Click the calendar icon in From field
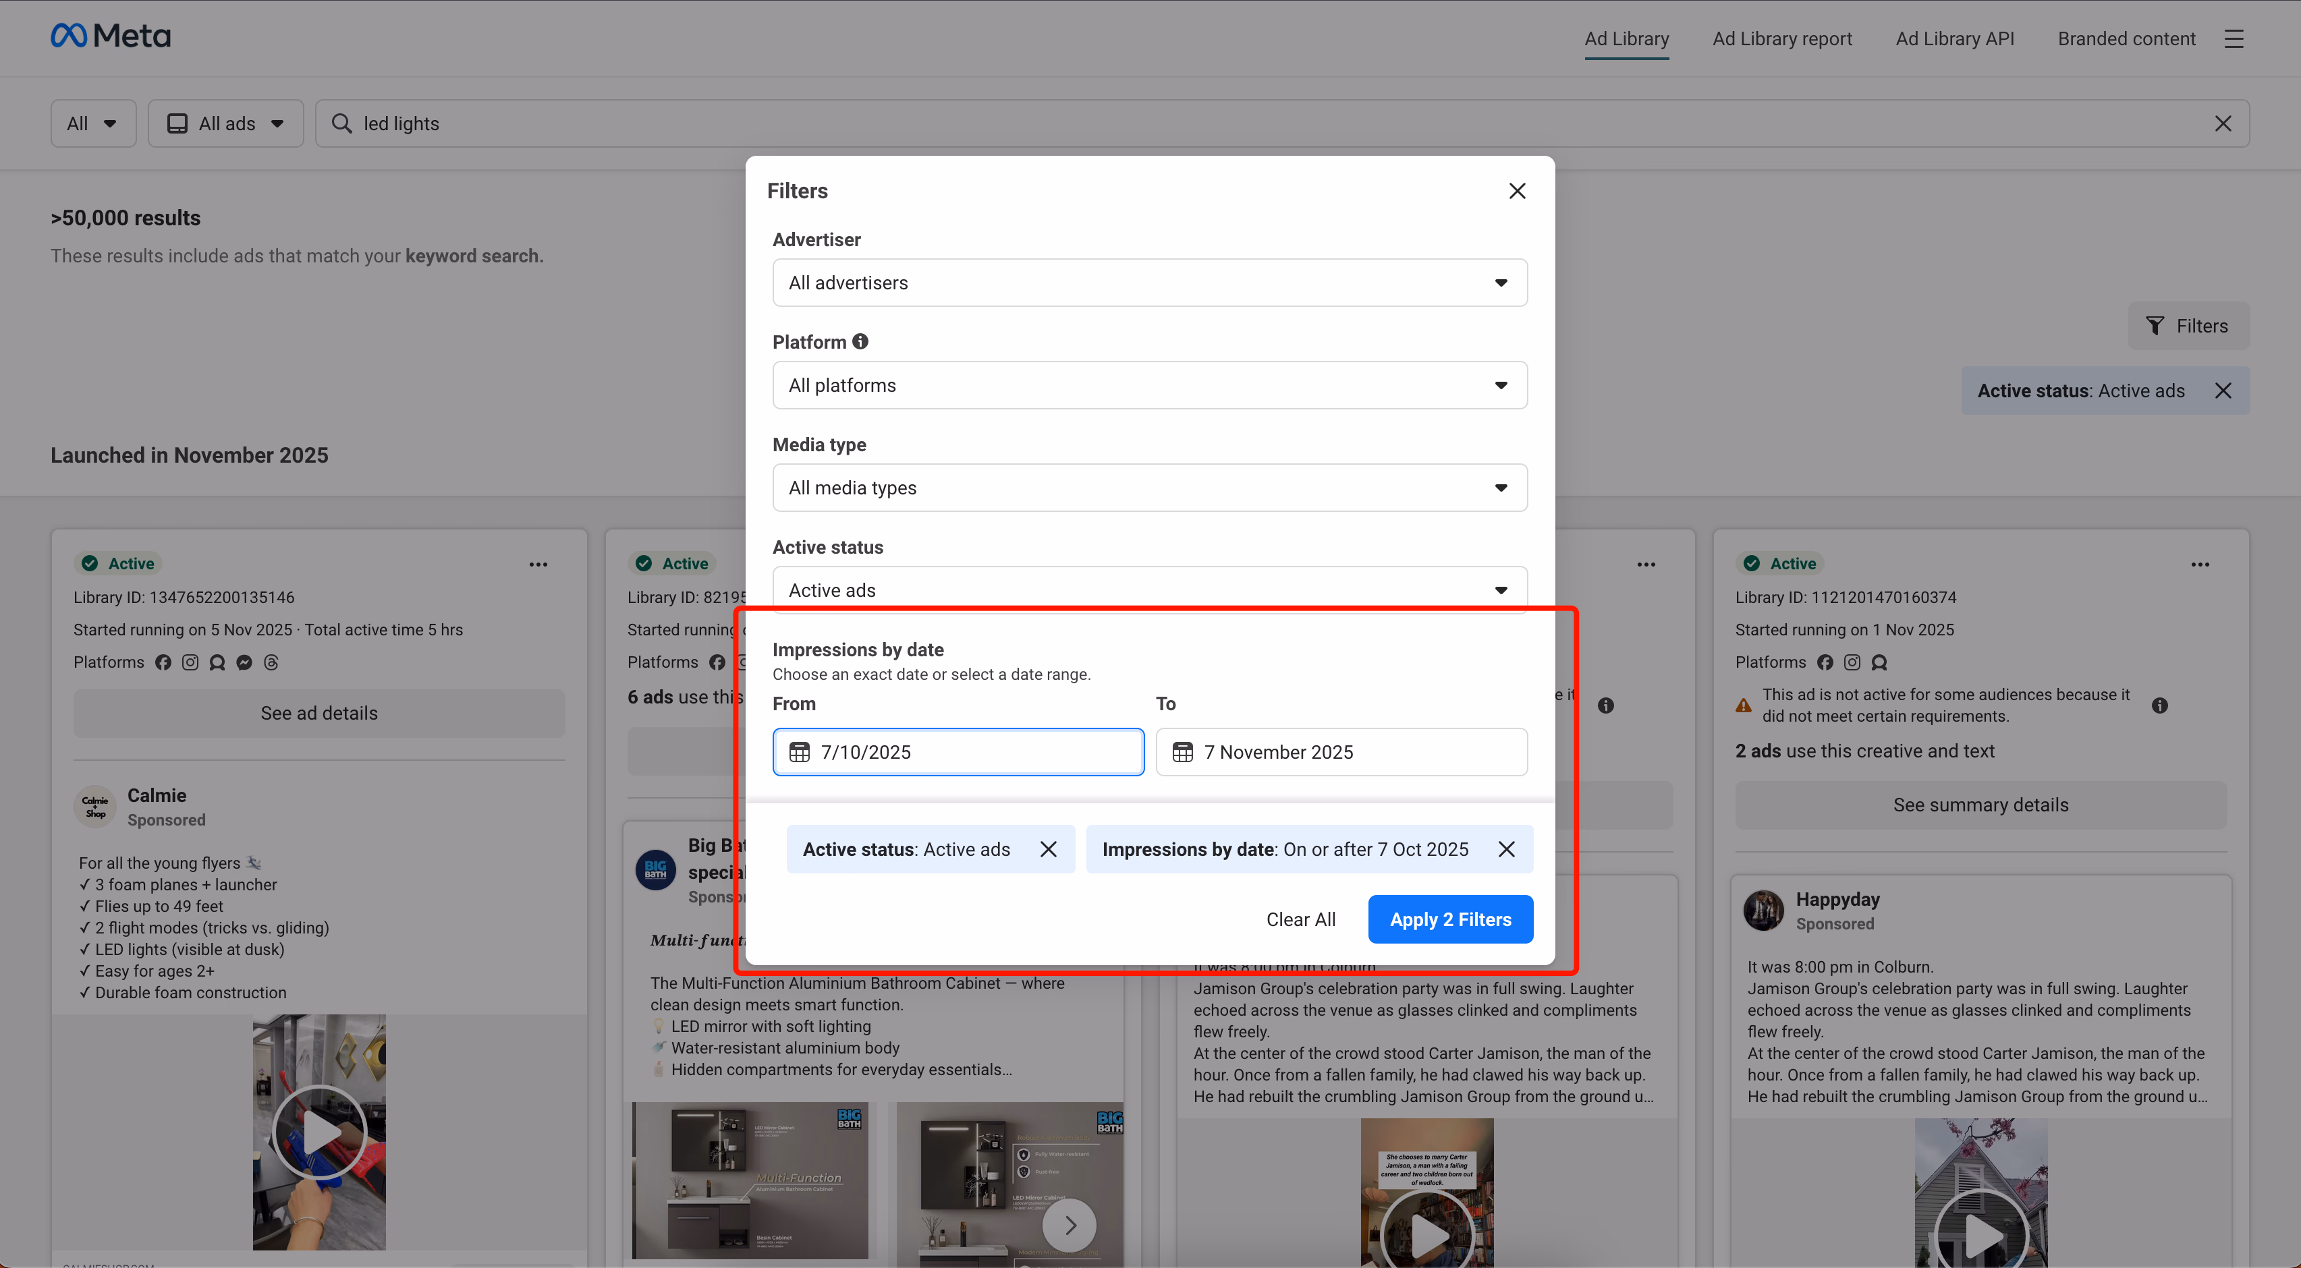Viewport: 2301px width, 1268px height. (x=800, y=752)
